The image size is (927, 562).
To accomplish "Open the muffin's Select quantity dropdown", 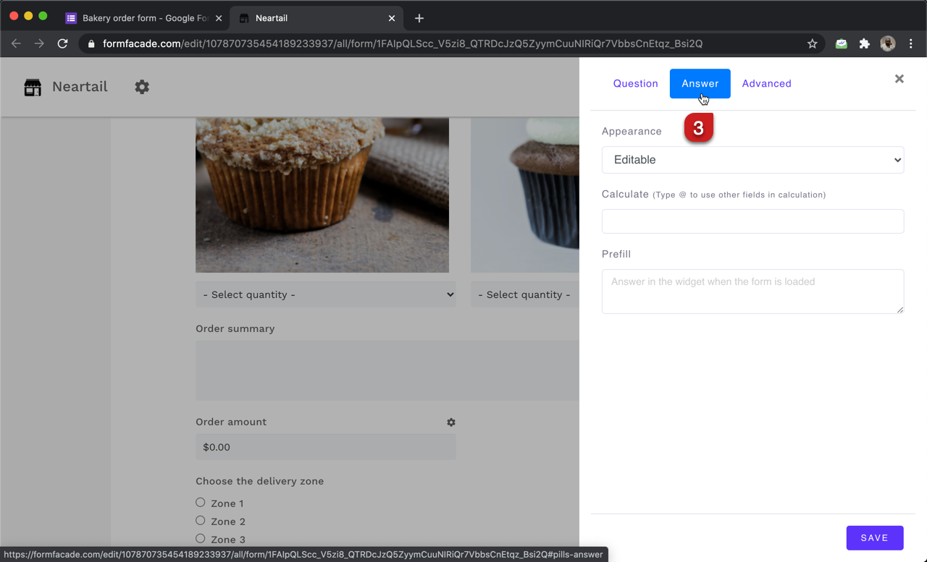I will pyautogui.click(x=325, y=294).
